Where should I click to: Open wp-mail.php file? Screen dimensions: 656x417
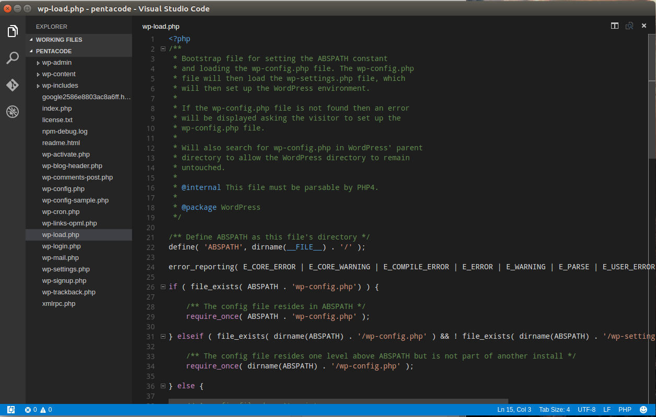[79, 258]
